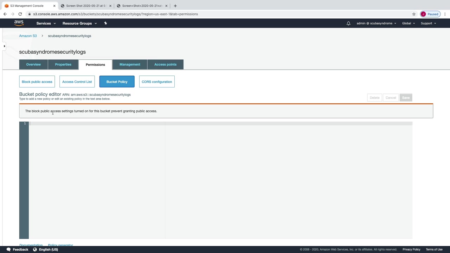Bookmark this page with the star icon
The image size is (450, 253).
point(414,14)
